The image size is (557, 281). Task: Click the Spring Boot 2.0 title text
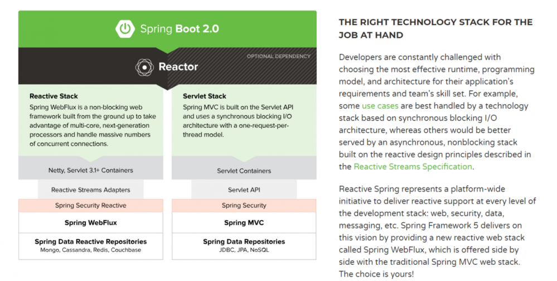point(180,28)
